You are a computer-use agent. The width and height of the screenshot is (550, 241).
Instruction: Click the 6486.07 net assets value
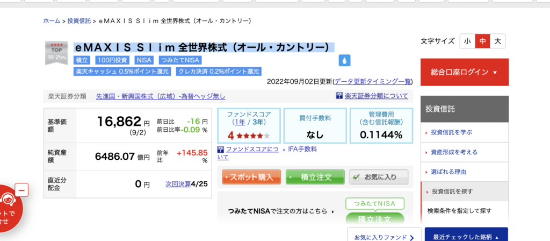[115, 157]
